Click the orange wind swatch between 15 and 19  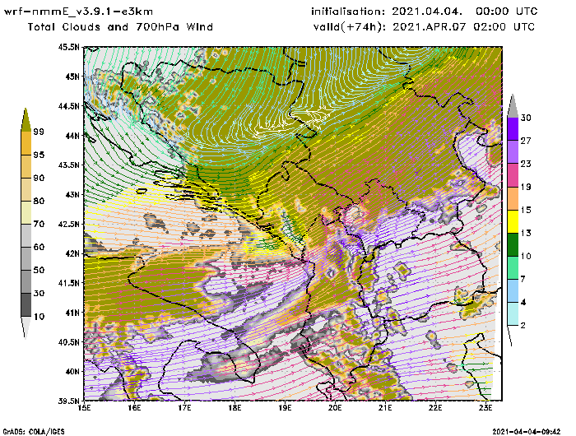(x=513, y=198)
